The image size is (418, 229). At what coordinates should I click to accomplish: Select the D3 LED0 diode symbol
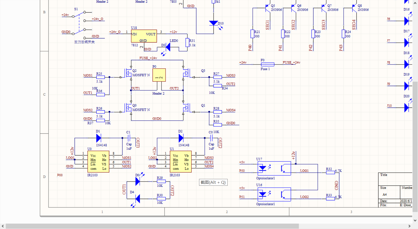click(x=168, y=47)
